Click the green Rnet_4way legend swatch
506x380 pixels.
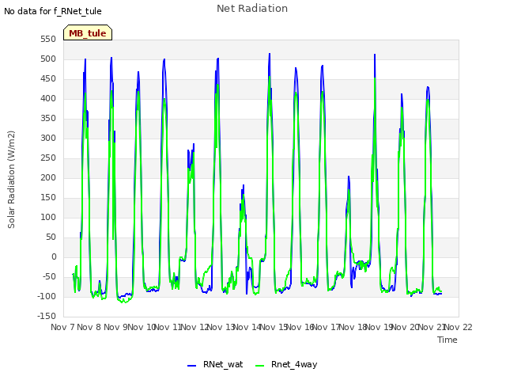click(x=260, y=366)
